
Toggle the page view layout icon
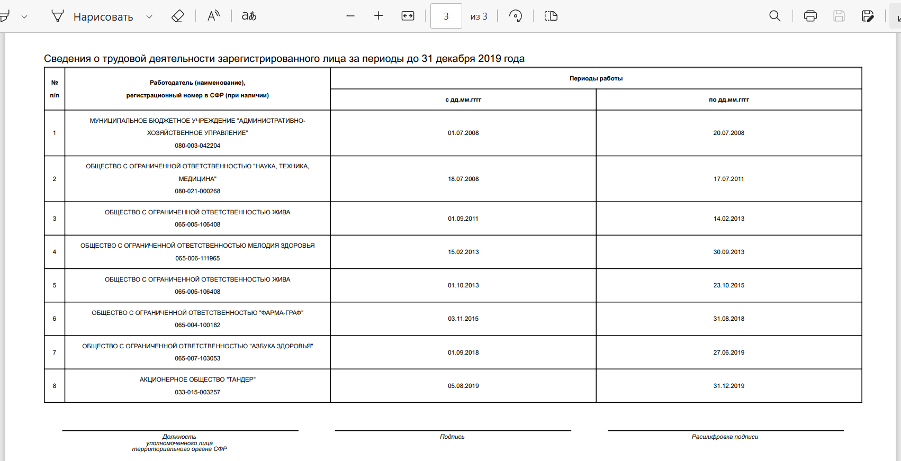tap(551, 16)
